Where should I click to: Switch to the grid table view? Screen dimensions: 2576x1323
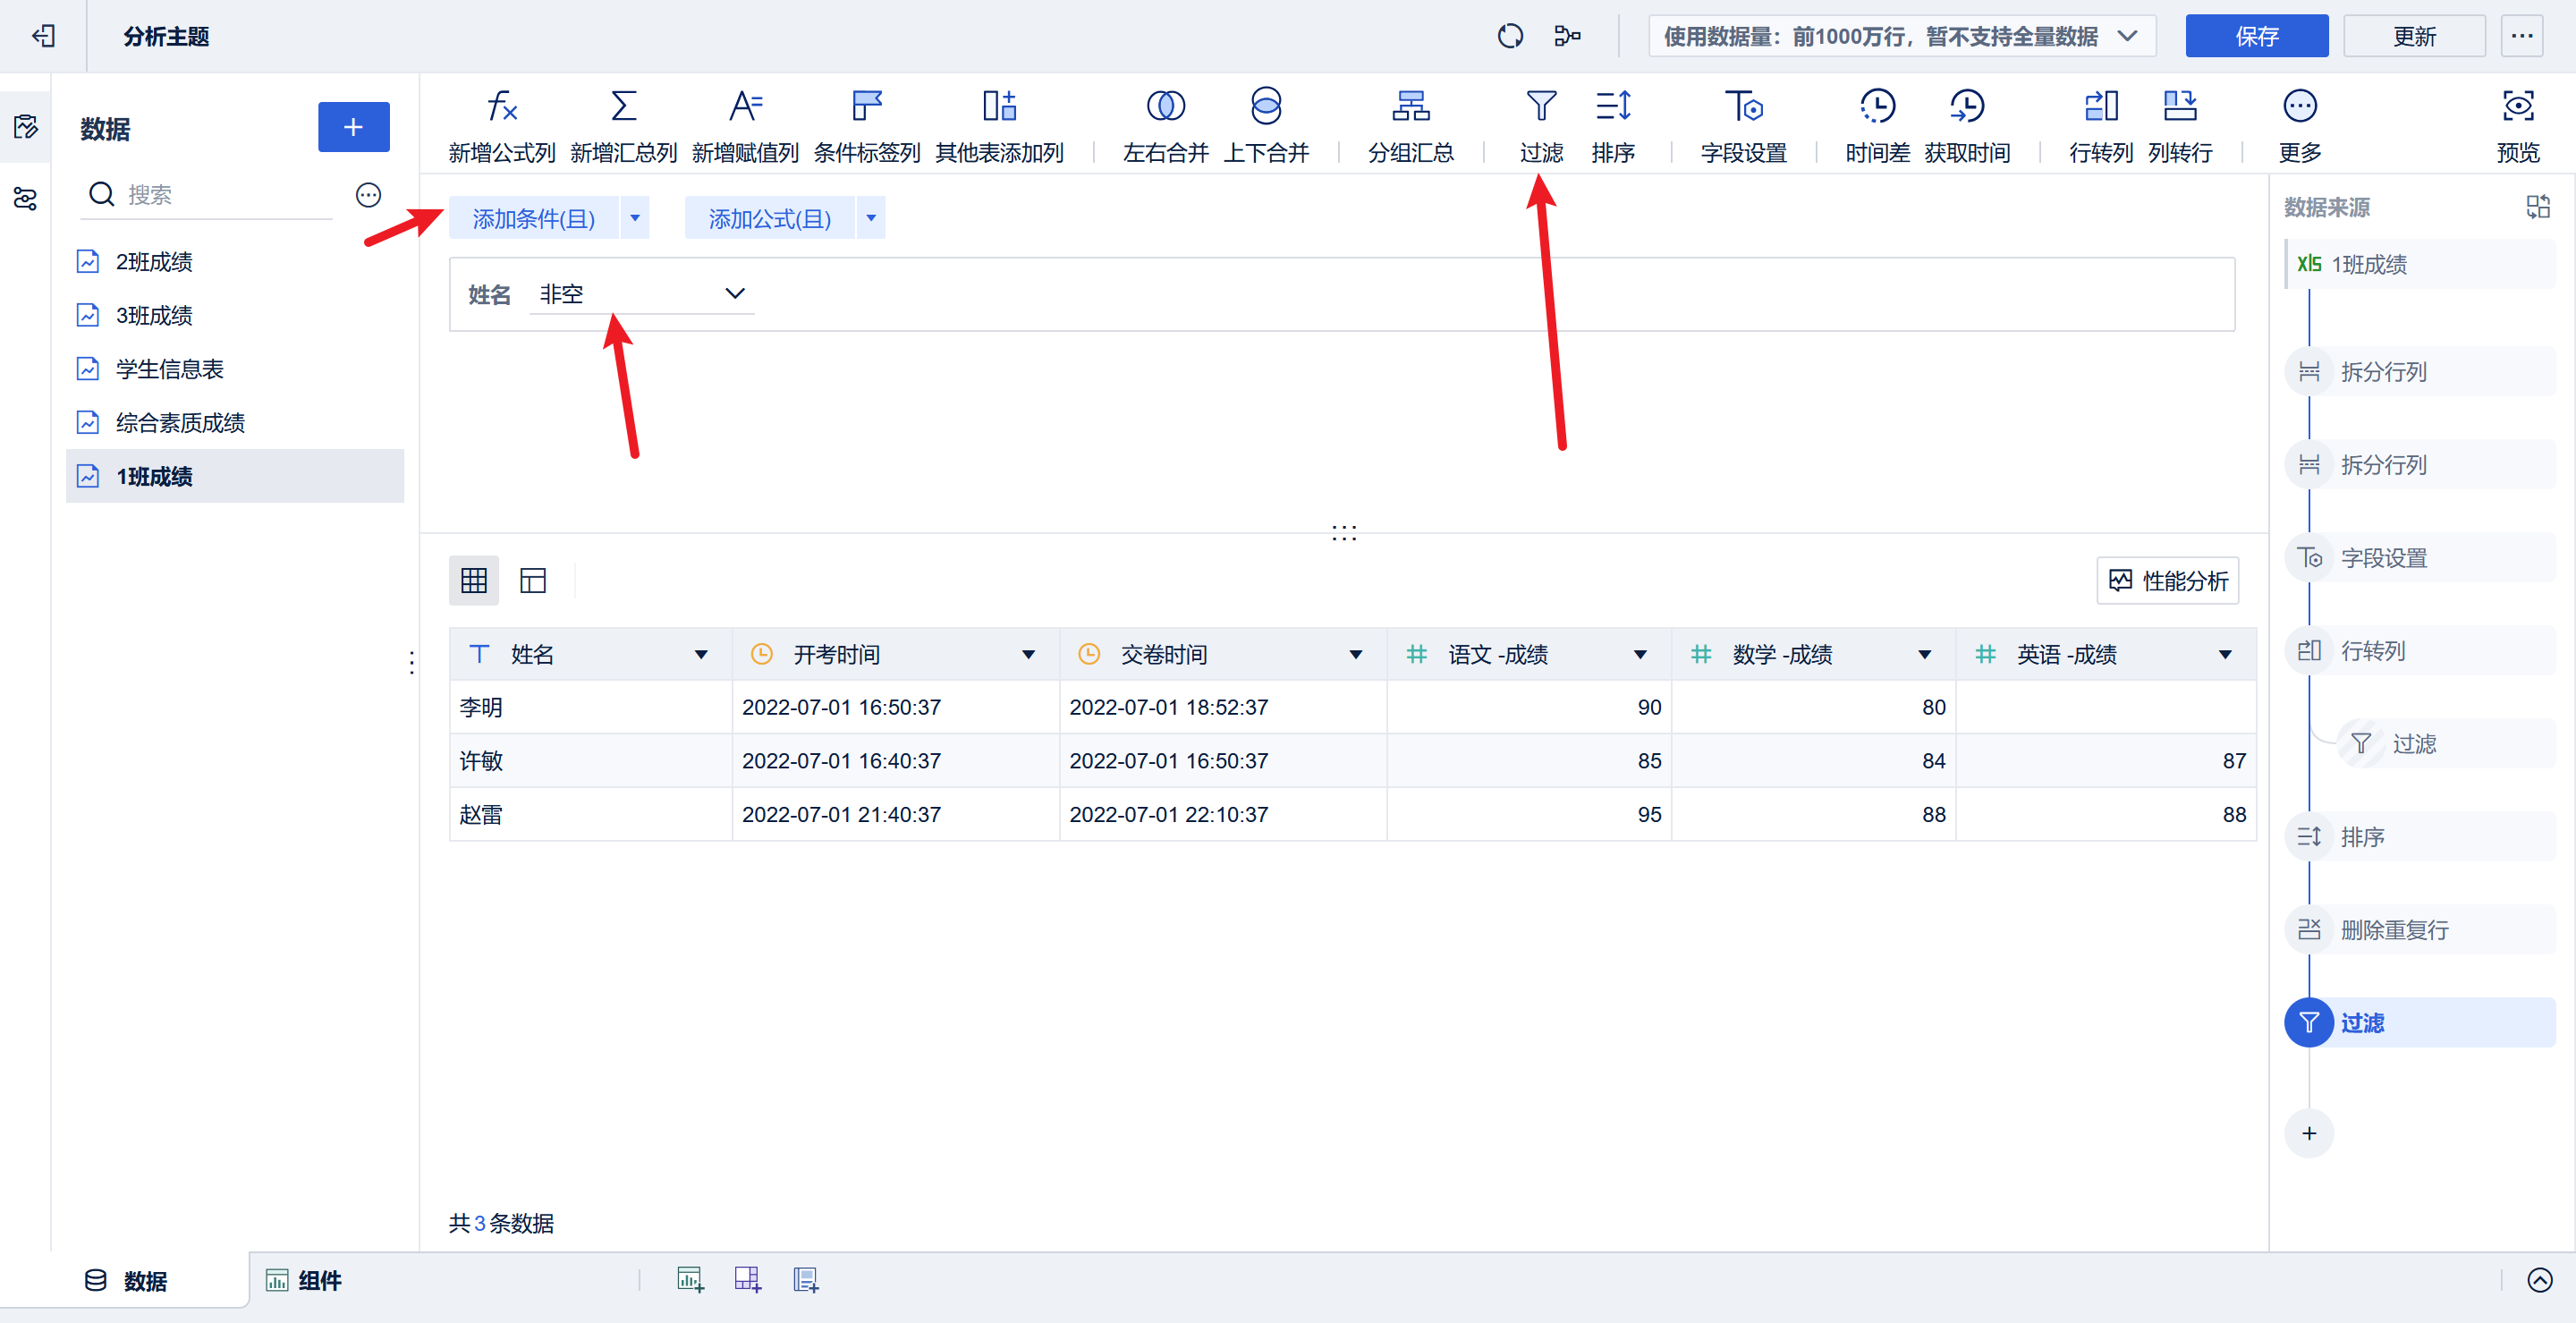coord(473,580)
